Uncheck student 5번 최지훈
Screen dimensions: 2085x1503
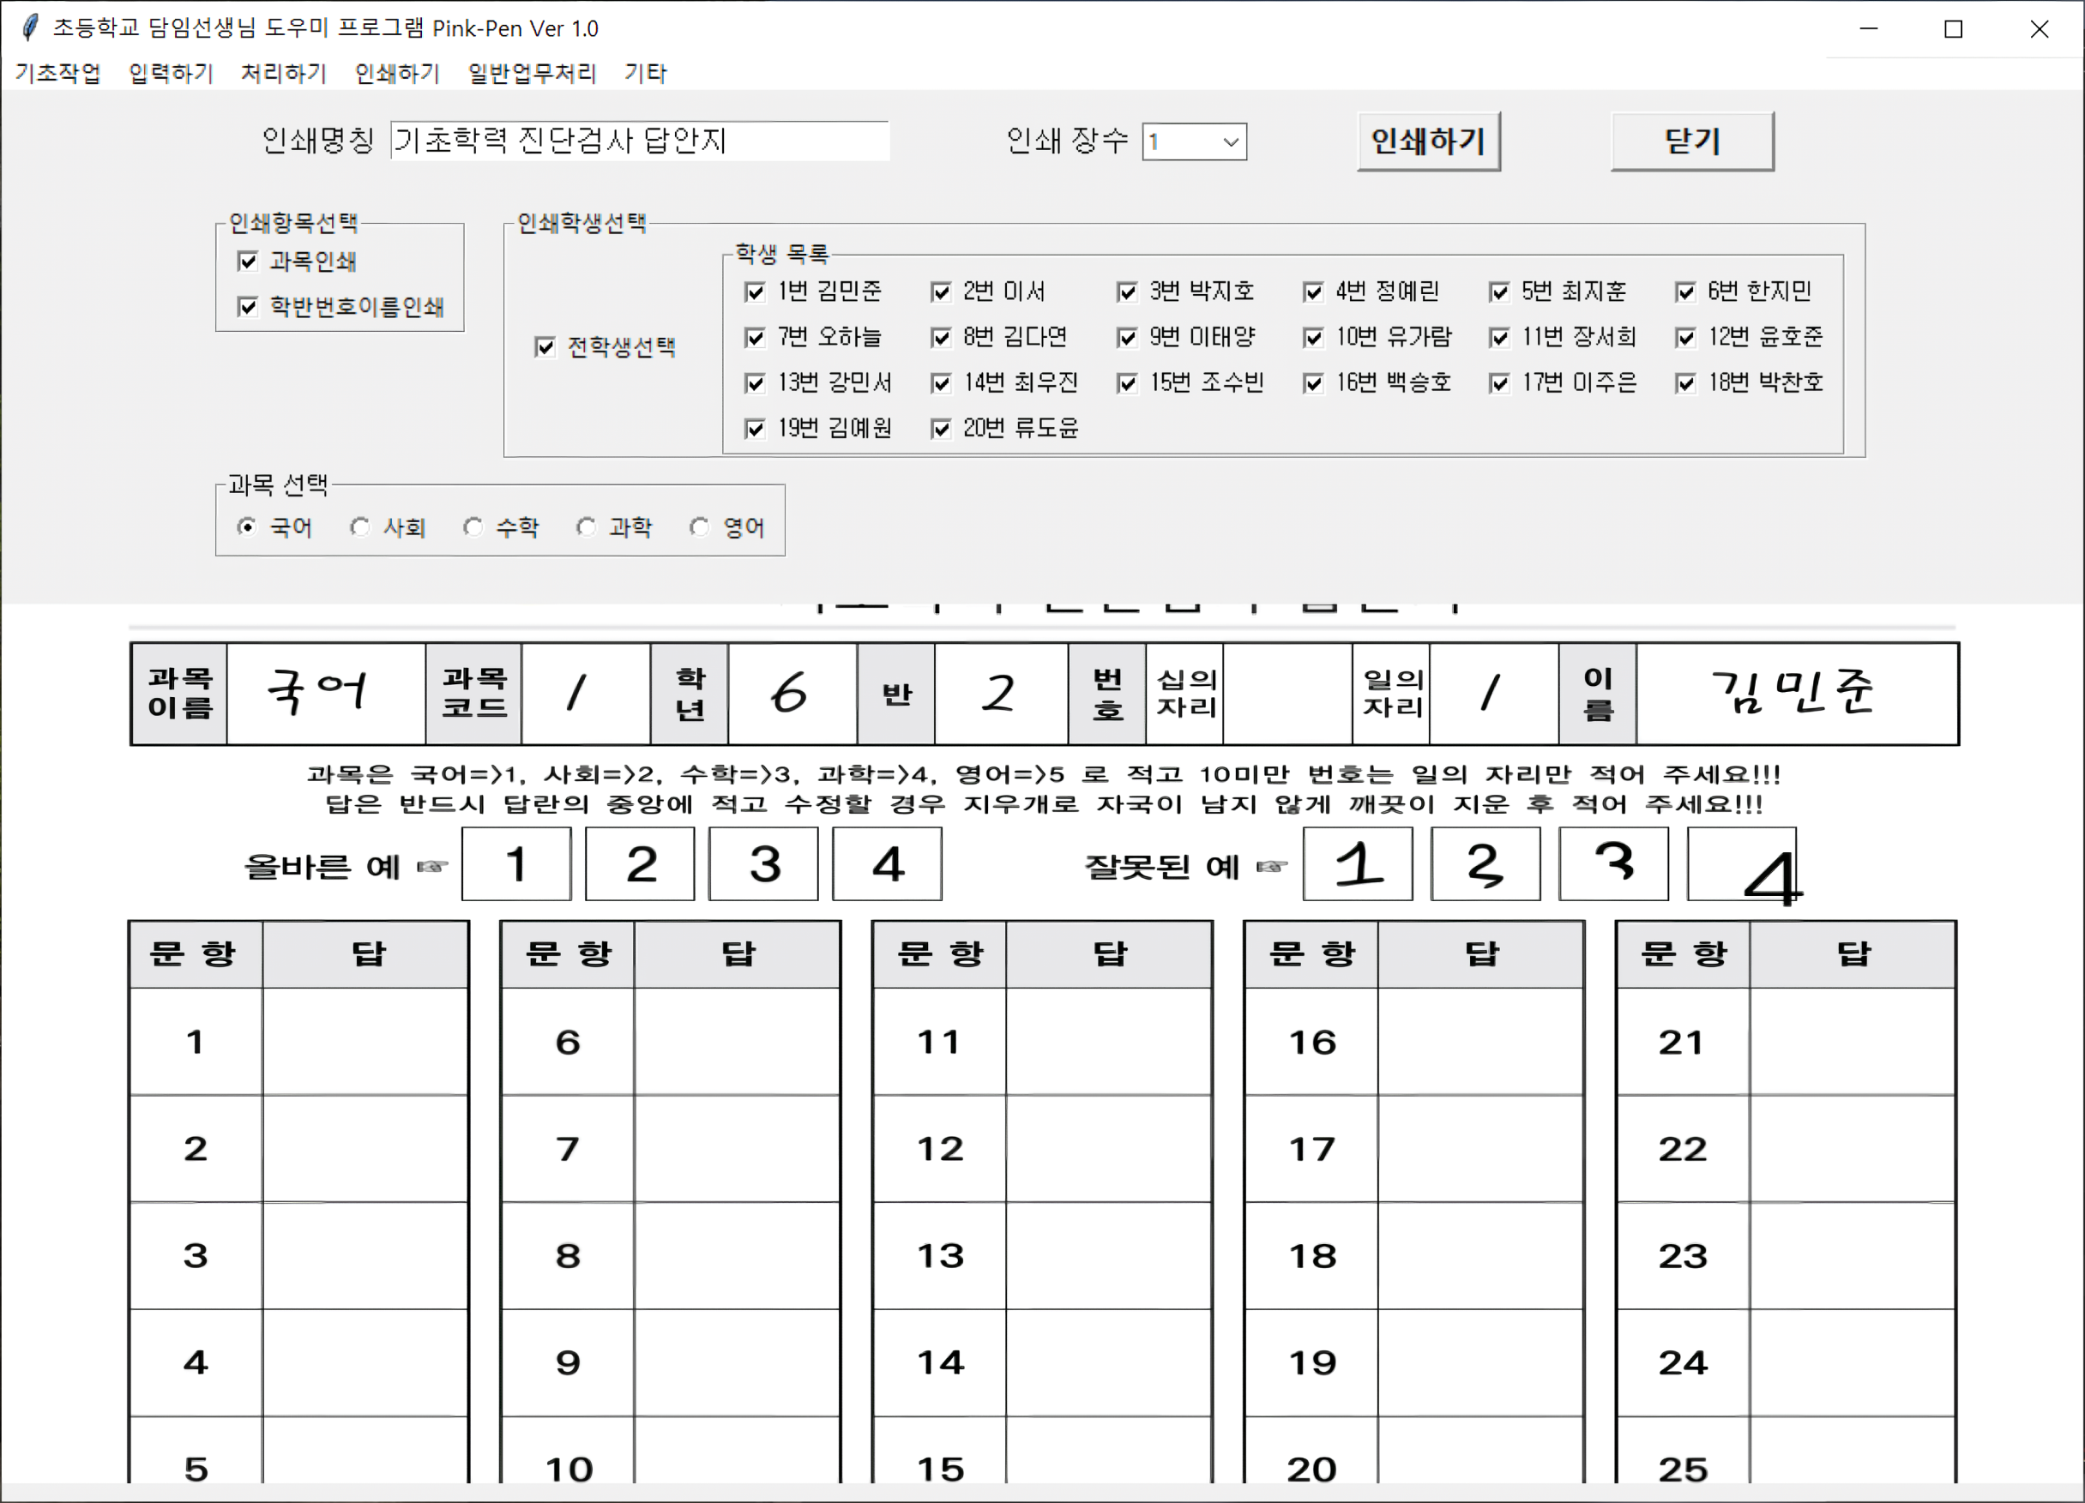[1499, 292]
